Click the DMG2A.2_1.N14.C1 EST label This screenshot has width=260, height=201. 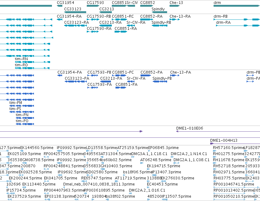pyautogui.click(x=189, y=154)
